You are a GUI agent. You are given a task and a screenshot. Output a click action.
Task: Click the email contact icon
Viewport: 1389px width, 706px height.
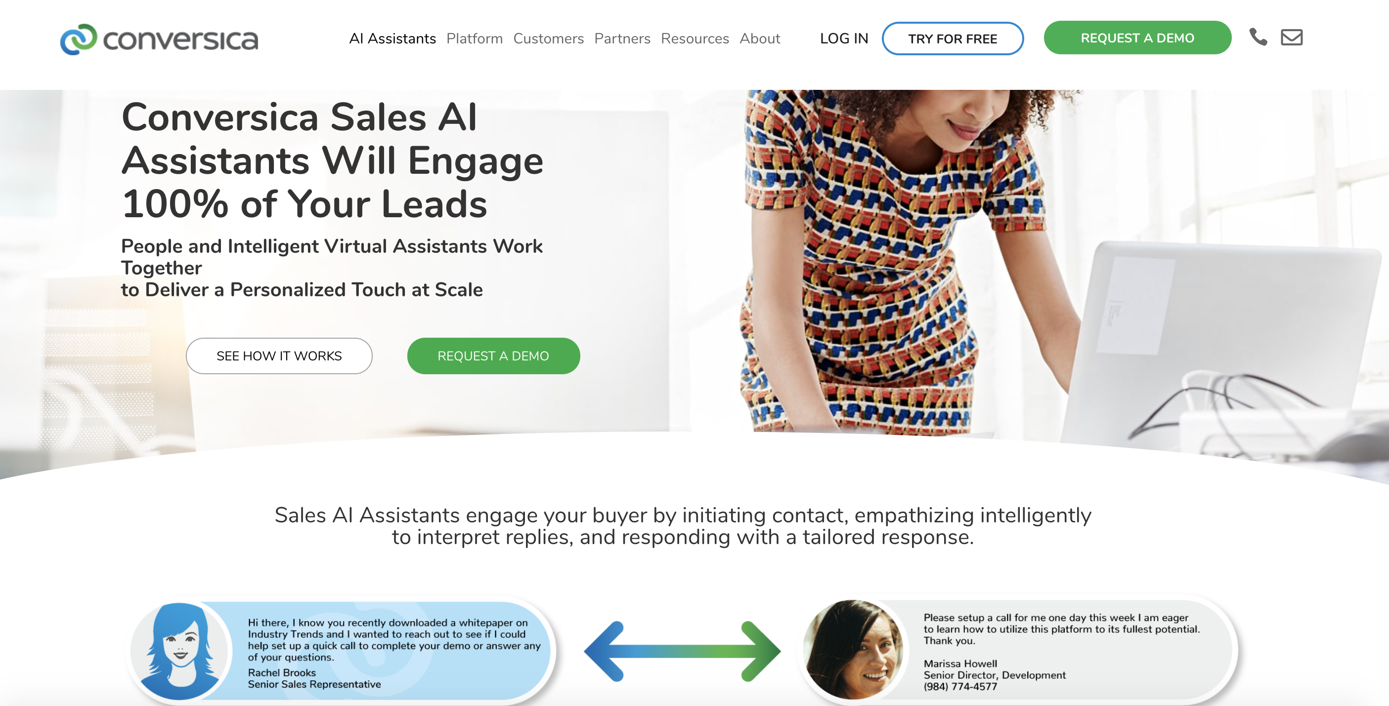tap(1291, 38)
